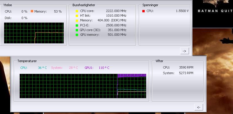The width and height of the screenshot is (233, 114).
Task: Click the yellow CPU core indicator square
Action: click(77, 11)
